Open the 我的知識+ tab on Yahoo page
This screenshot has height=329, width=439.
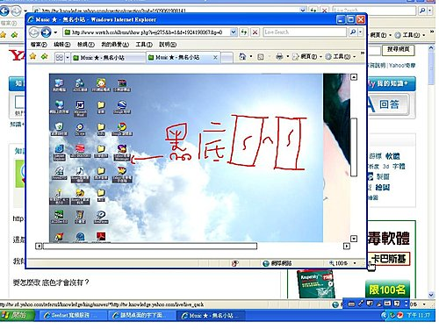(x=391, y=83)
